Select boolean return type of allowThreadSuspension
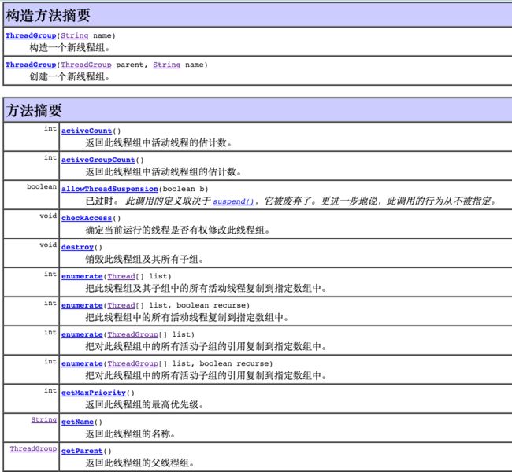The image size is (512, 472). 42,186
